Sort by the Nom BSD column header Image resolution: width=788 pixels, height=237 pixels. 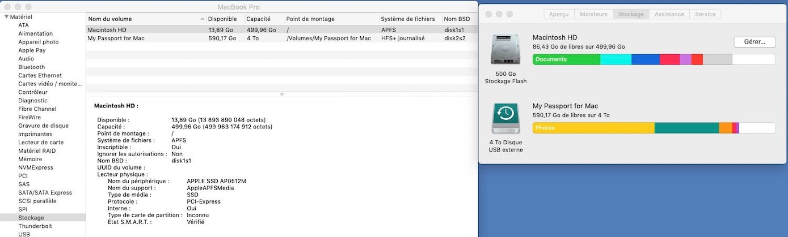pyautogui.click(x=460, y=19)
